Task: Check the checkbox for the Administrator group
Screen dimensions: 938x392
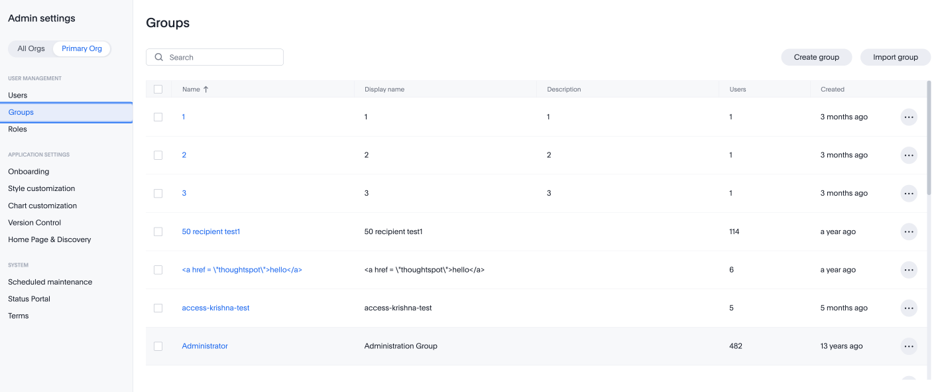Action: (x=158, y=346)
